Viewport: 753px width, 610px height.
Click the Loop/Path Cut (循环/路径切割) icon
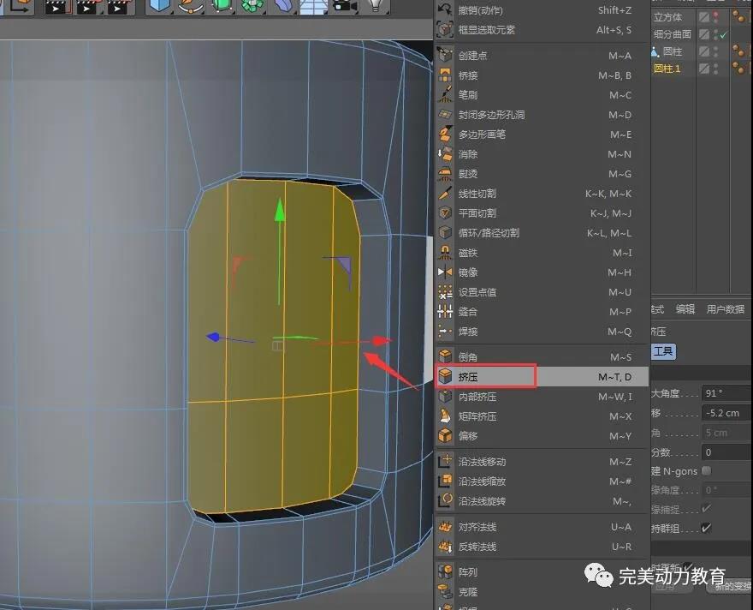click(445, 233)
